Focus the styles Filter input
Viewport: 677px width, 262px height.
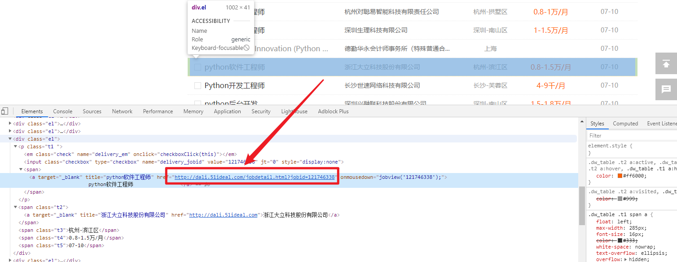click(632, 135)
